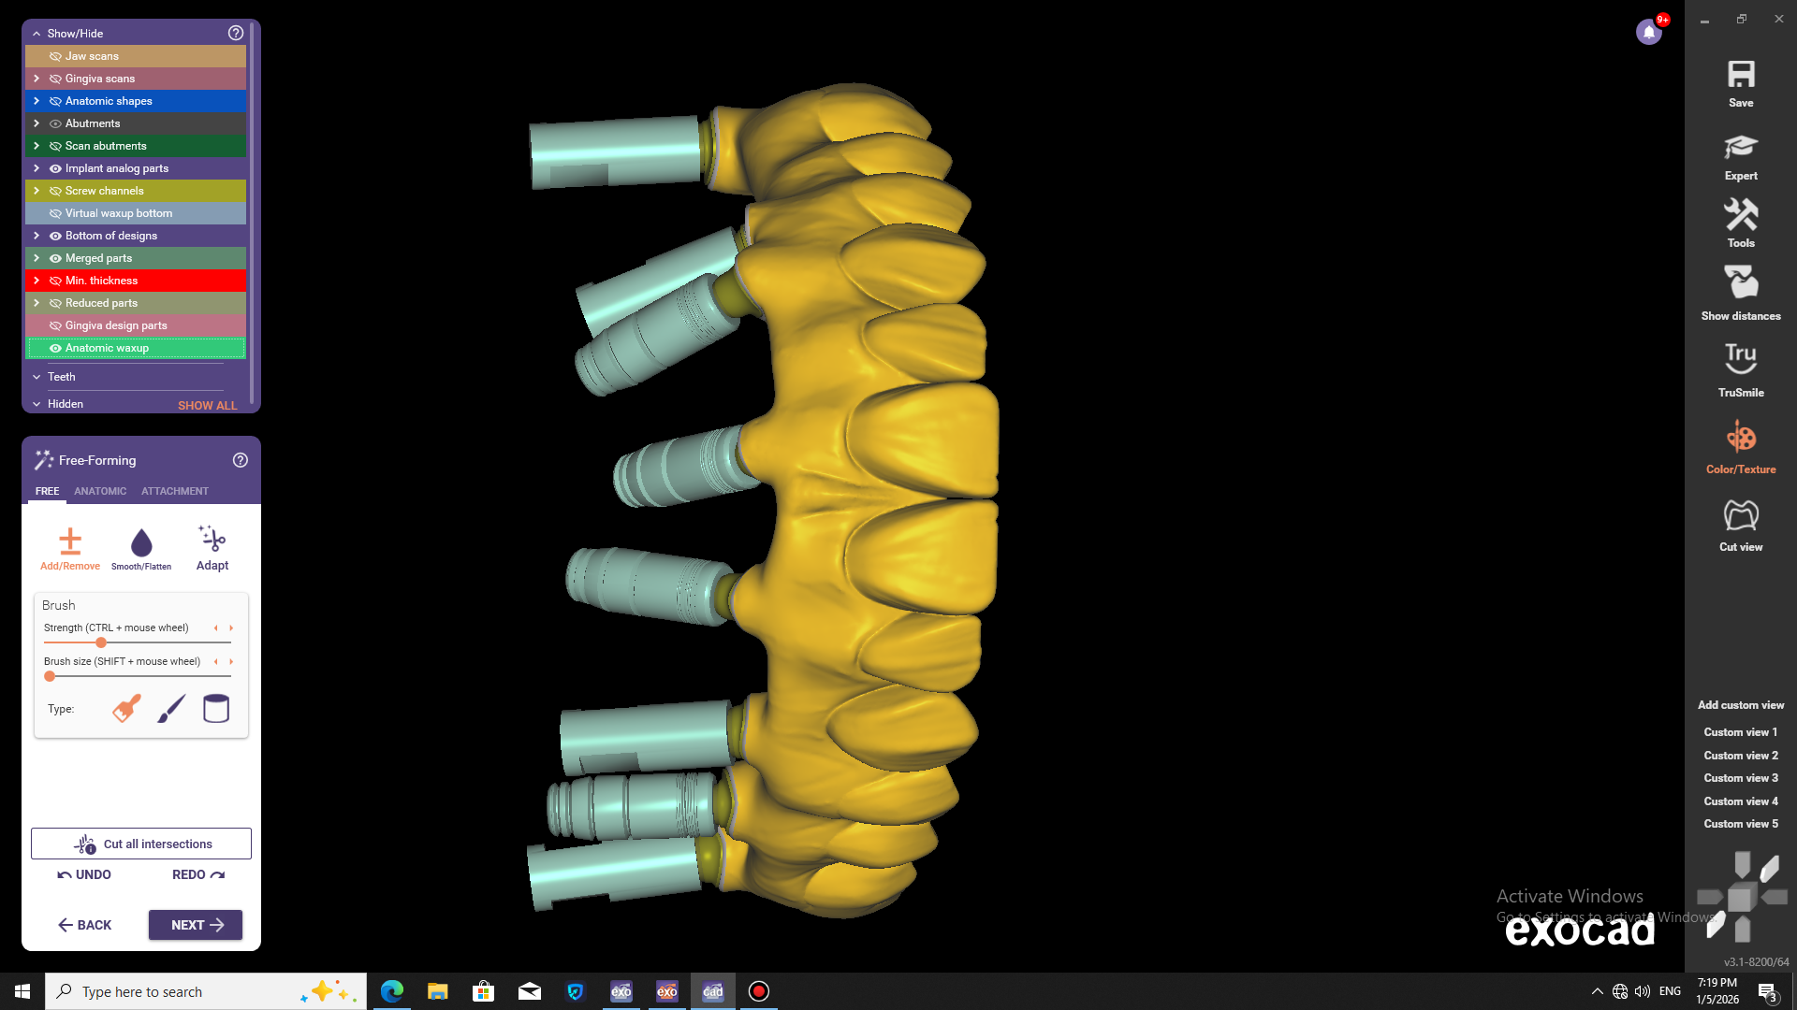Viewport: 1797px width, 1010px height.
Task: Choose the cylinder brush type
Action: tap(216, 709)
